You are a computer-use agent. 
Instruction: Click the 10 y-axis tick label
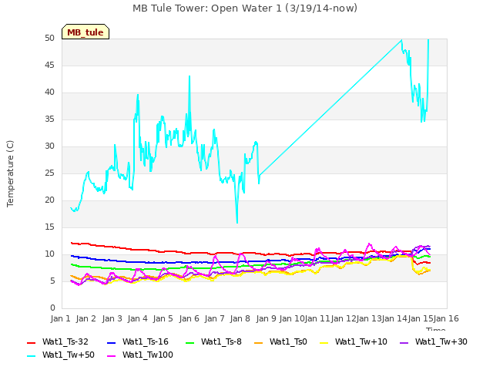tap(49, 254)
